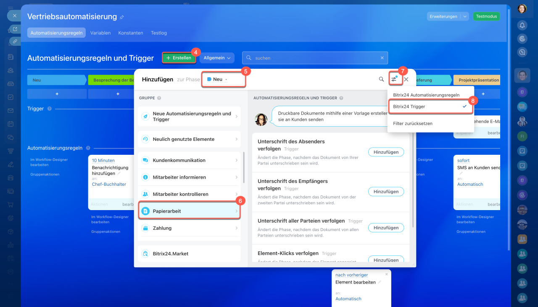Click the trigger list scrollbar in dialog
The width and height of the screenshot is (538, 307).
pos(414,180)
